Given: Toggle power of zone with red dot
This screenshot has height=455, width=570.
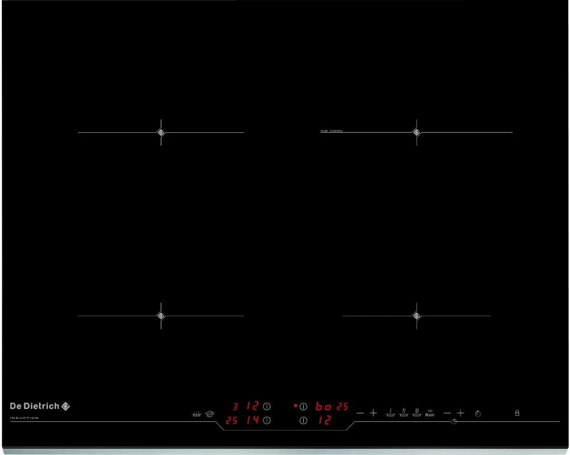Looking at the screenshot, I should (303, 407).
